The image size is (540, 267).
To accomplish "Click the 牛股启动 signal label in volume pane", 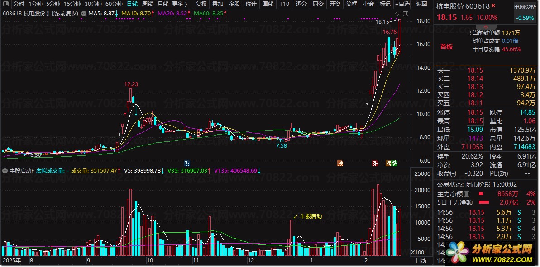I will (311, 216).
